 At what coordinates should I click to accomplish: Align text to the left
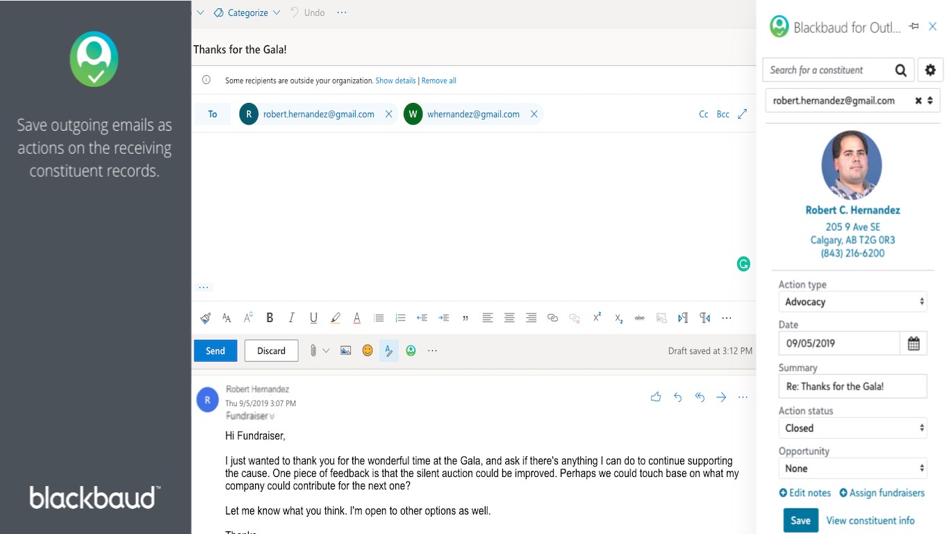488,318
